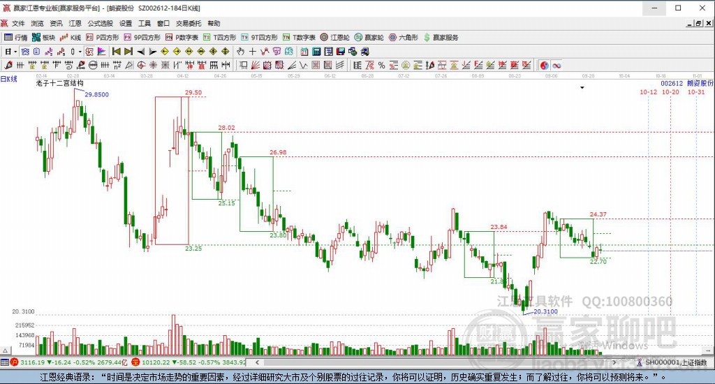
Task: Click the horizontal scrollbar right arrow
Action: point(614,362)
